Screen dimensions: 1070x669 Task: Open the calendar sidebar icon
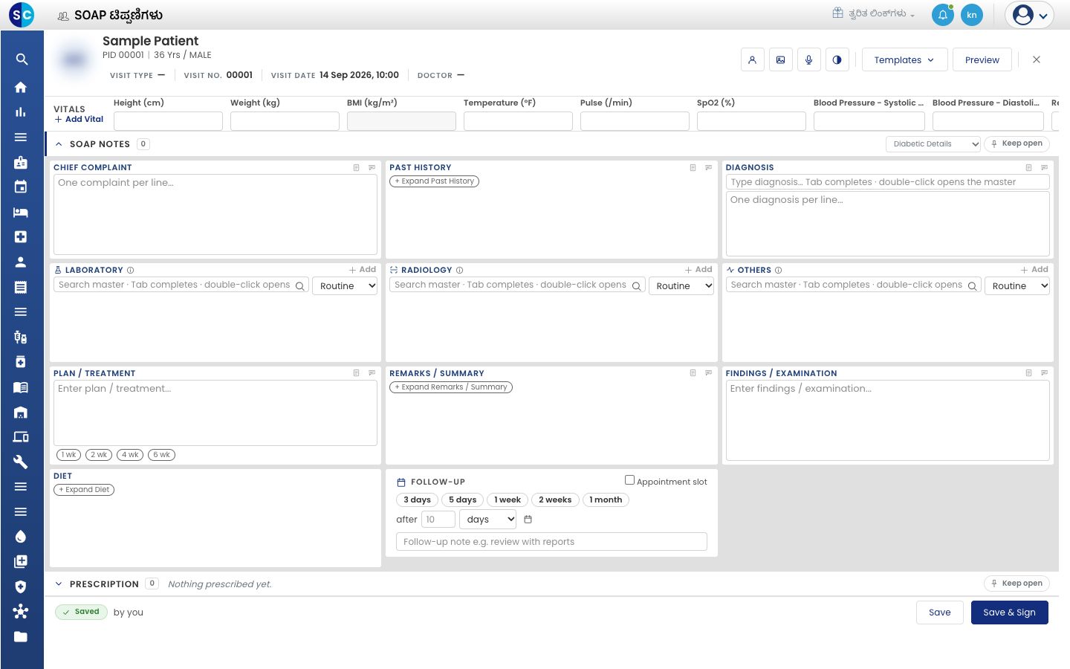pyautogui.click(x=21, y=187)
